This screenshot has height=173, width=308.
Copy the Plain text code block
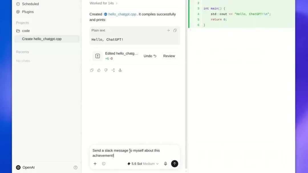click(175, 30)
